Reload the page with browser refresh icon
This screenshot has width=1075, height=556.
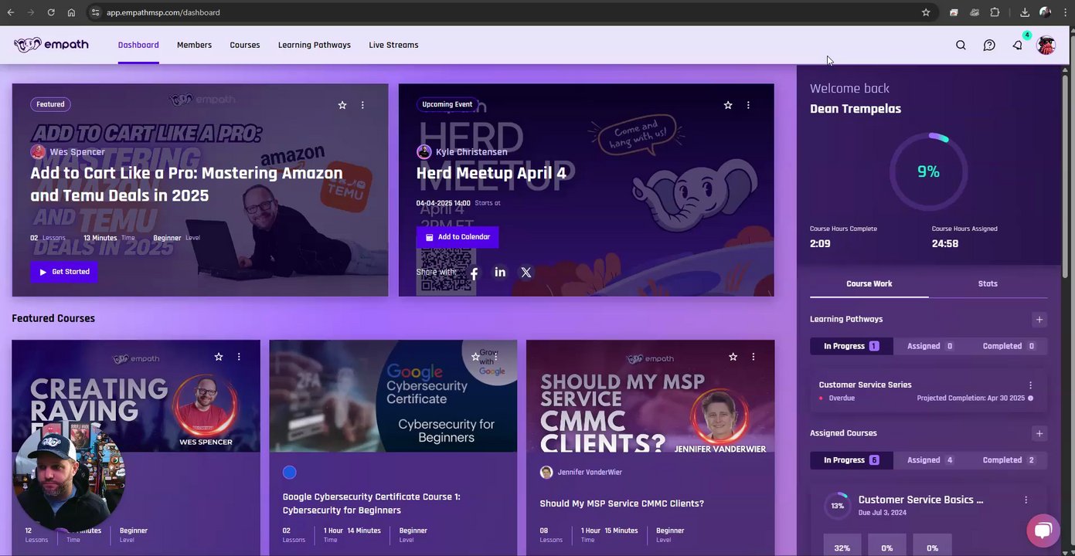click(x=50, y=12)
